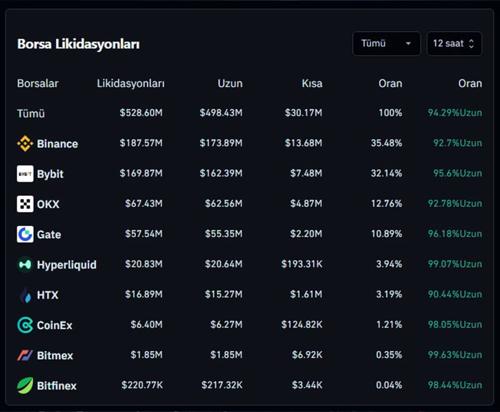500x412 pixels.
Task: Open the Tümü filter dropdown
Action: (387, 44)
